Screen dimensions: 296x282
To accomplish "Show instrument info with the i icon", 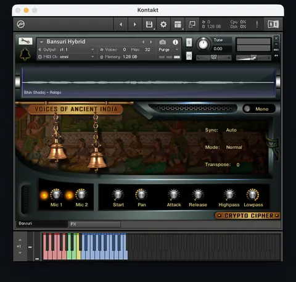I will click(175, 42).
